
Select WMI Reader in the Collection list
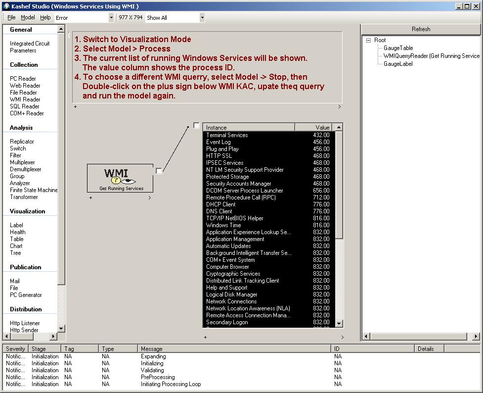pyautogui.click(x=25, y=99)
